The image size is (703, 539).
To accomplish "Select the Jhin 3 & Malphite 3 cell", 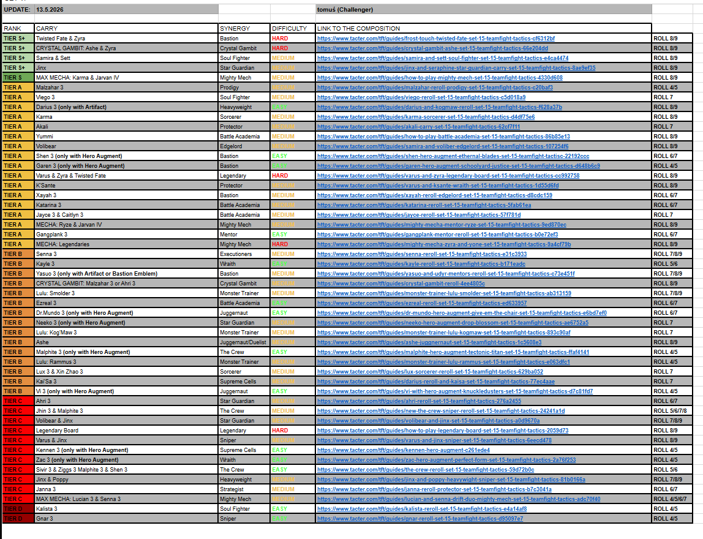I will pyautogui.click(x=126, y=411).
